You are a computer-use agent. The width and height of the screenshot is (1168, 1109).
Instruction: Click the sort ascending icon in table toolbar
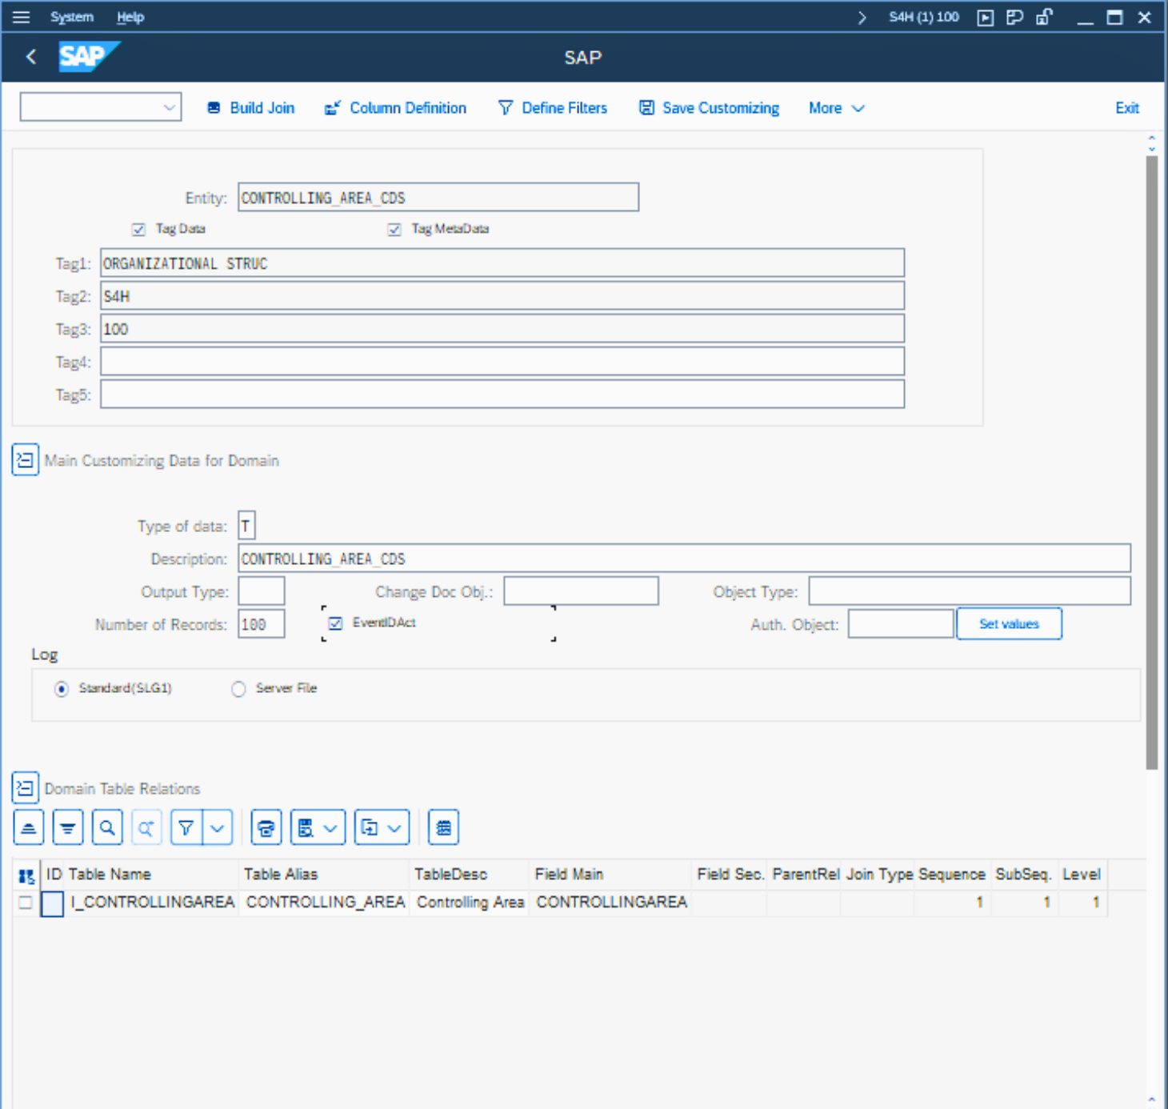click(x=29, y=827)
